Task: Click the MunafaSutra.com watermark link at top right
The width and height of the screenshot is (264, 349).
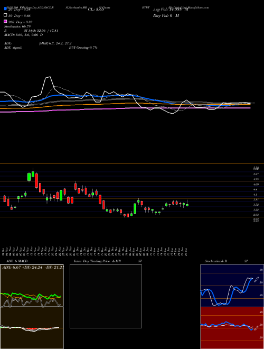Action: tap(198, 7)
